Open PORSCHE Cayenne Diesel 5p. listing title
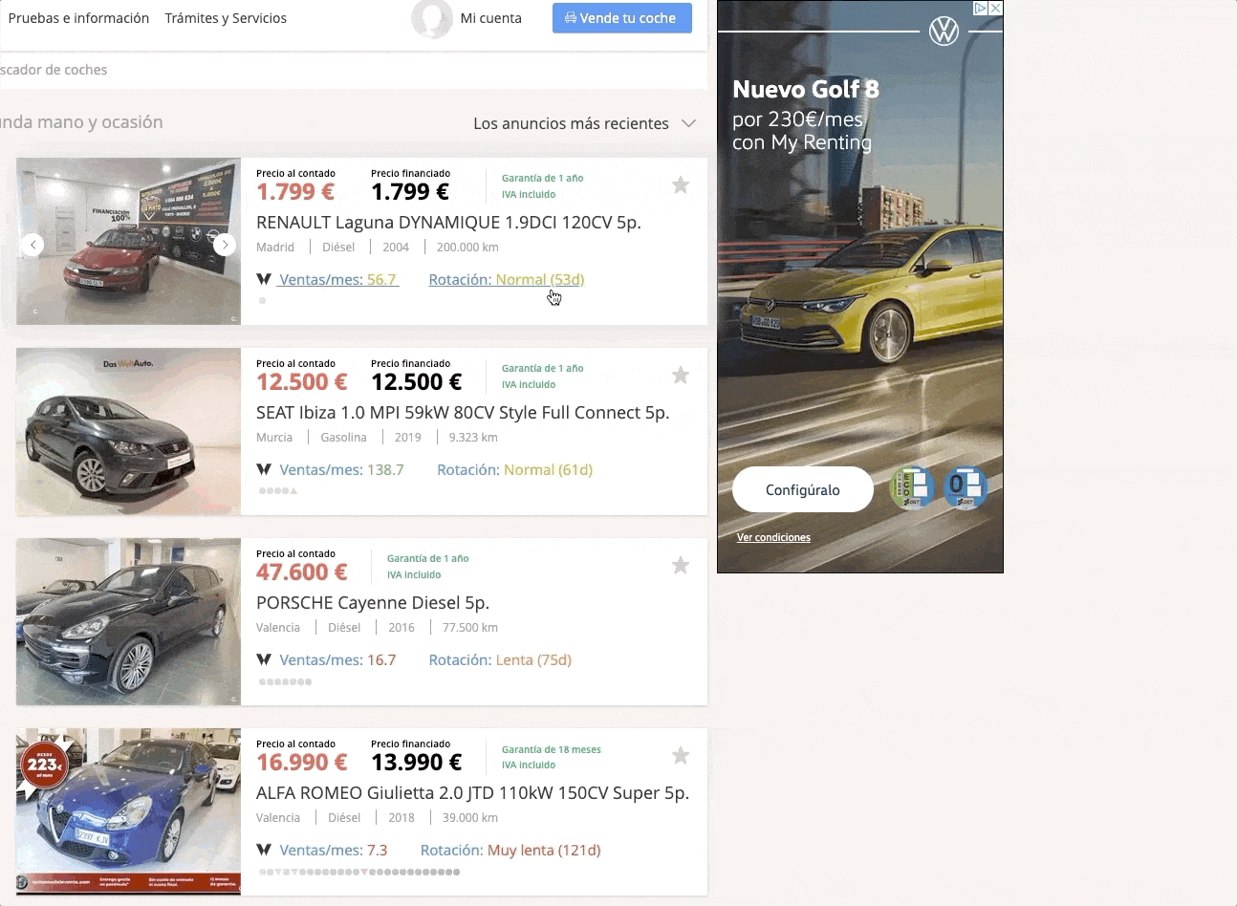1237x906 pixels. tap(373, 602)
